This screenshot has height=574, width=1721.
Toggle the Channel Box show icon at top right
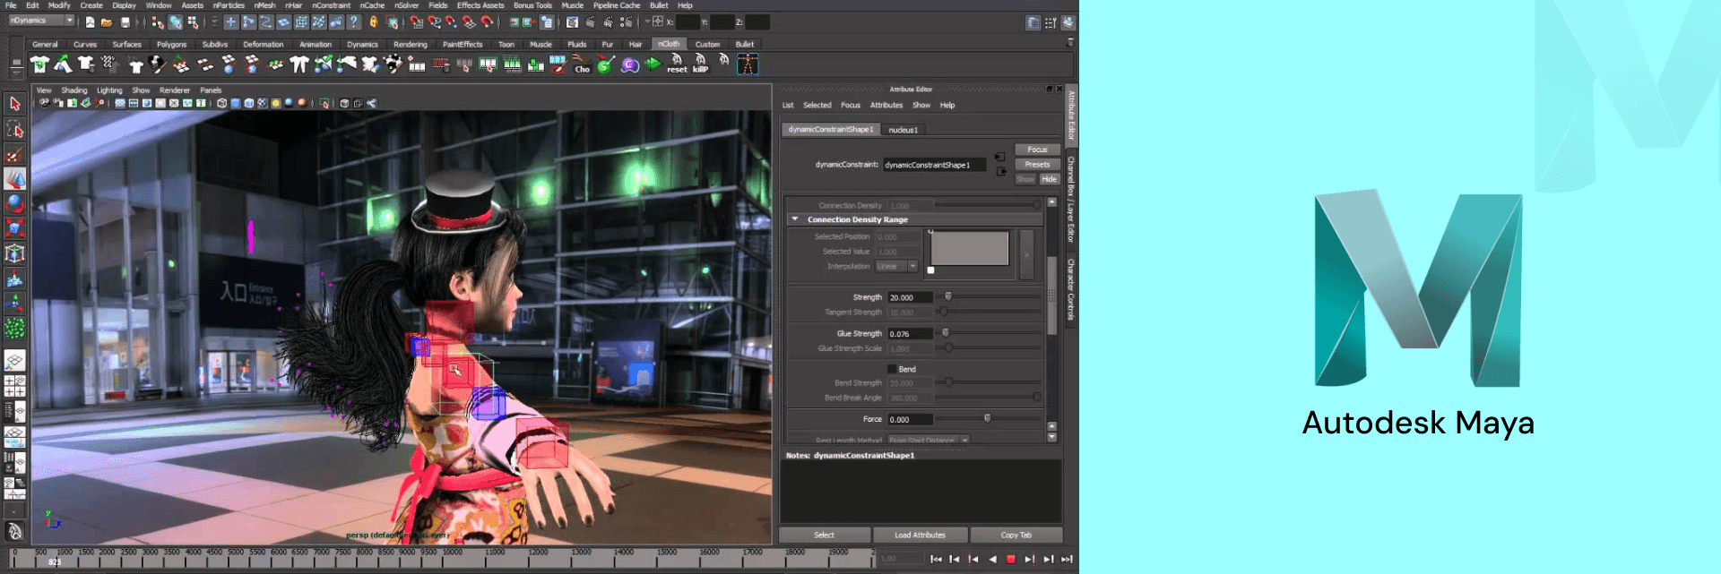(1068, 22)
